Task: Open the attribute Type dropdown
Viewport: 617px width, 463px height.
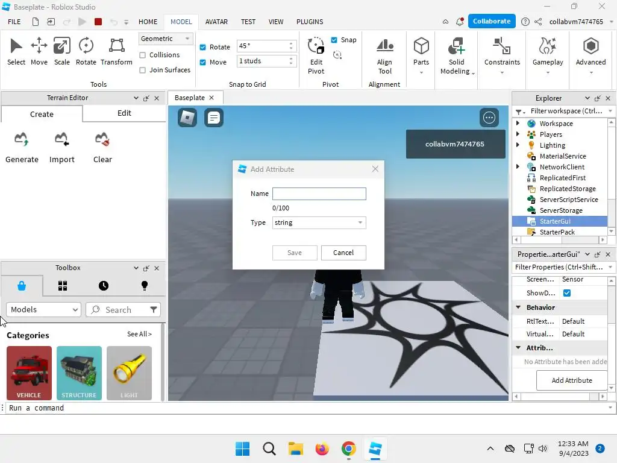Action: tap(319, 222)
